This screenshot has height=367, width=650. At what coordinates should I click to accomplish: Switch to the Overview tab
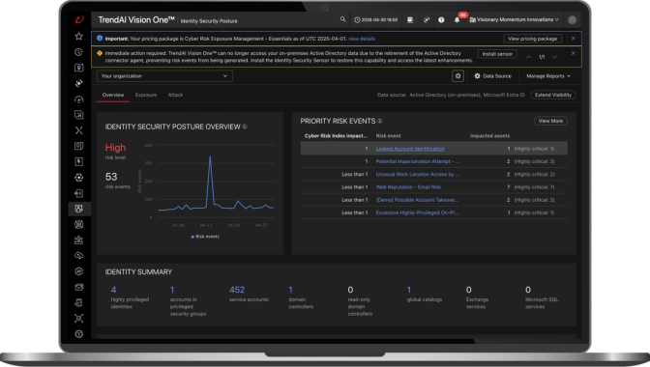[x=113, y=95]
